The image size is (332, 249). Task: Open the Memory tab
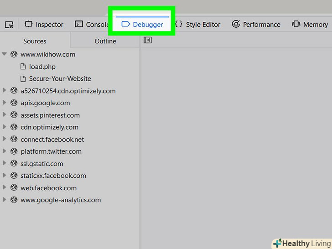click(310, 24)
